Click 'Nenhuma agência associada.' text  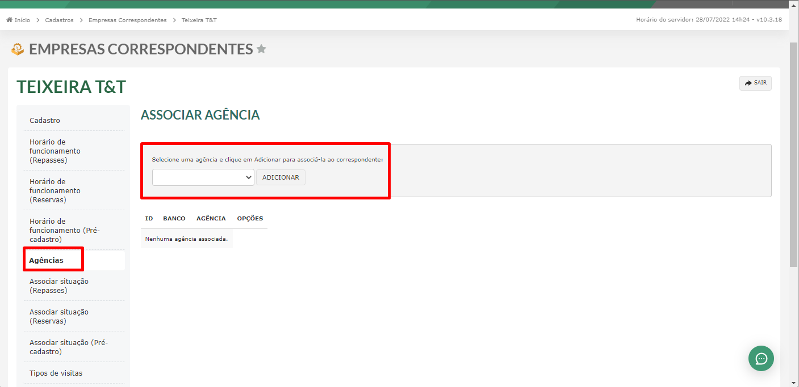[186, 239]
